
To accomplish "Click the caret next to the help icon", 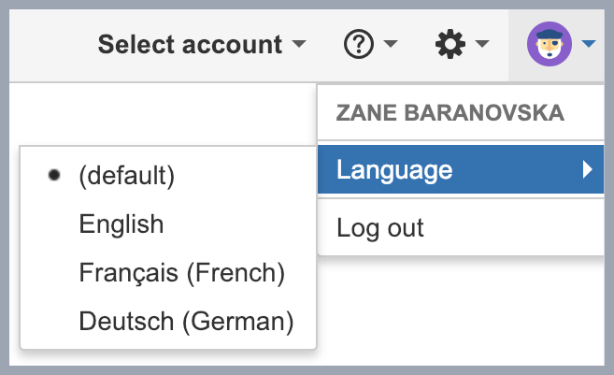I will tap(391, 44).
